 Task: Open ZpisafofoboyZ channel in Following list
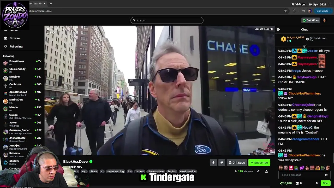(x=22, y=93)
